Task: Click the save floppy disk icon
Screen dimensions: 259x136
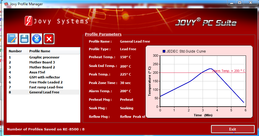Action: point(24,39)
